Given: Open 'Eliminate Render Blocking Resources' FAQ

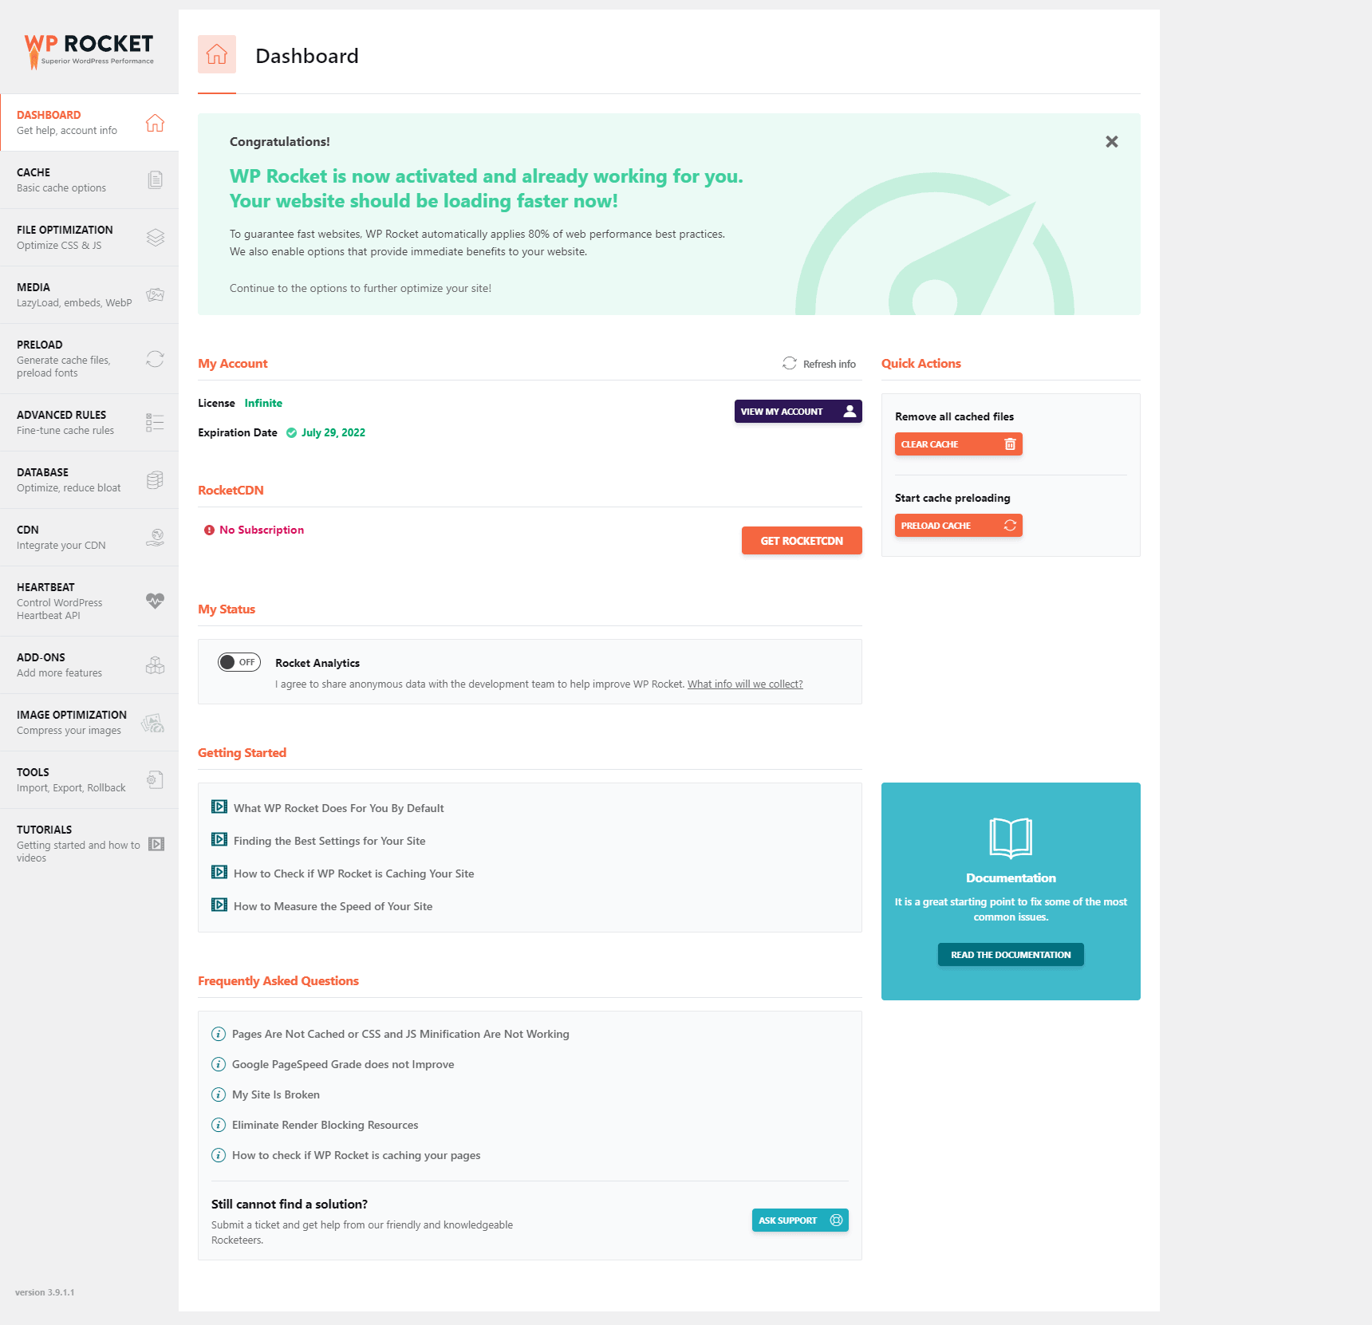Looking at the screenshot, I should coord(325,1125).
